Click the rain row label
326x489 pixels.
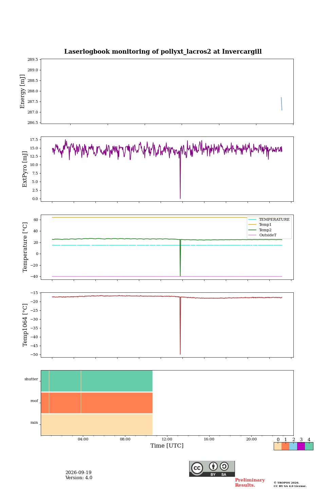coord(34,423)
